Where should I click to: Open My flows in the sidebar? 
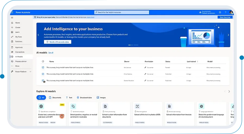tap(18, 37)
